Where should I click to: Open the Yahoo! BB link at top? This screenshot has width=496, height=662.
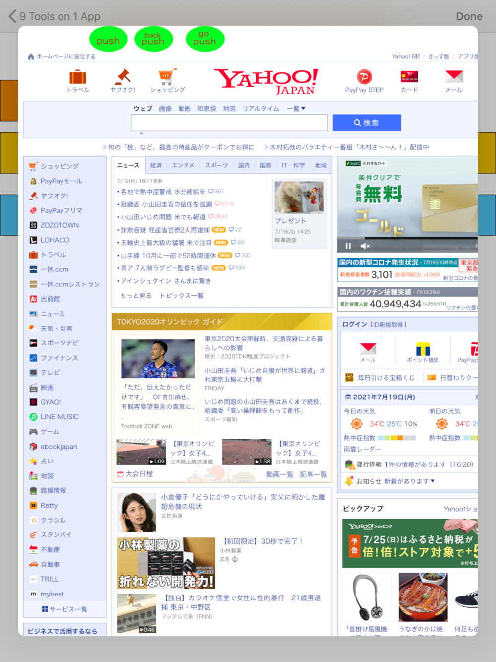[406, 56]
